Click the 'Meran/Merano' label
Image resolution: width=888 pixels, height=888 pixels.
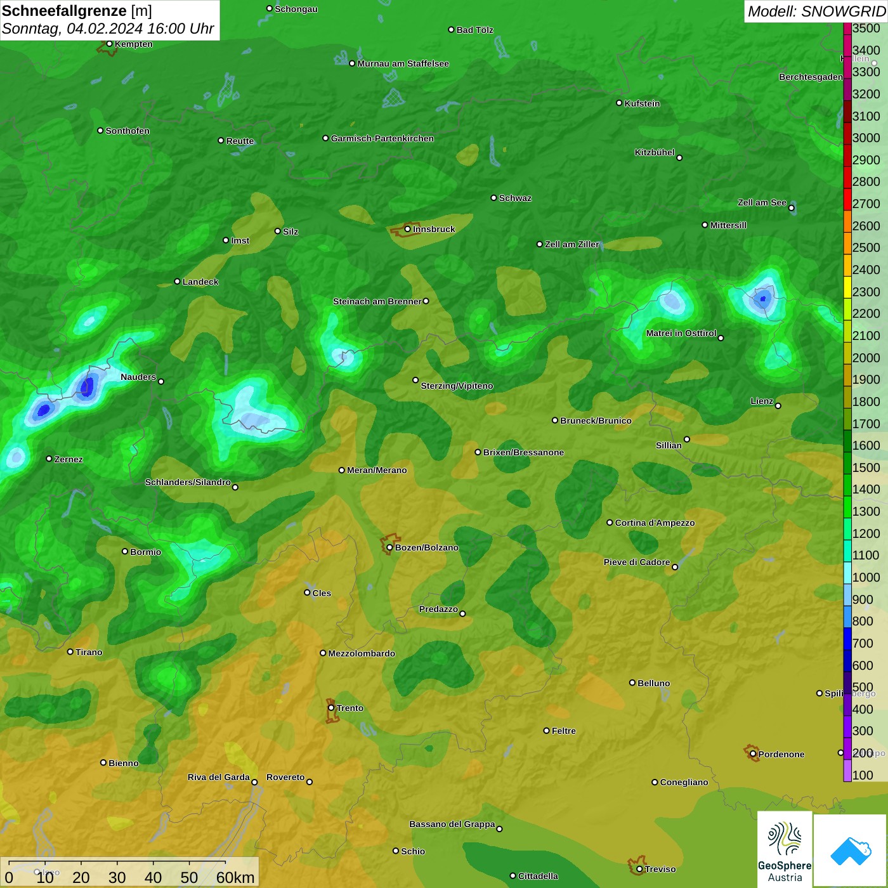pyautogui.click(x=377, y=470)
